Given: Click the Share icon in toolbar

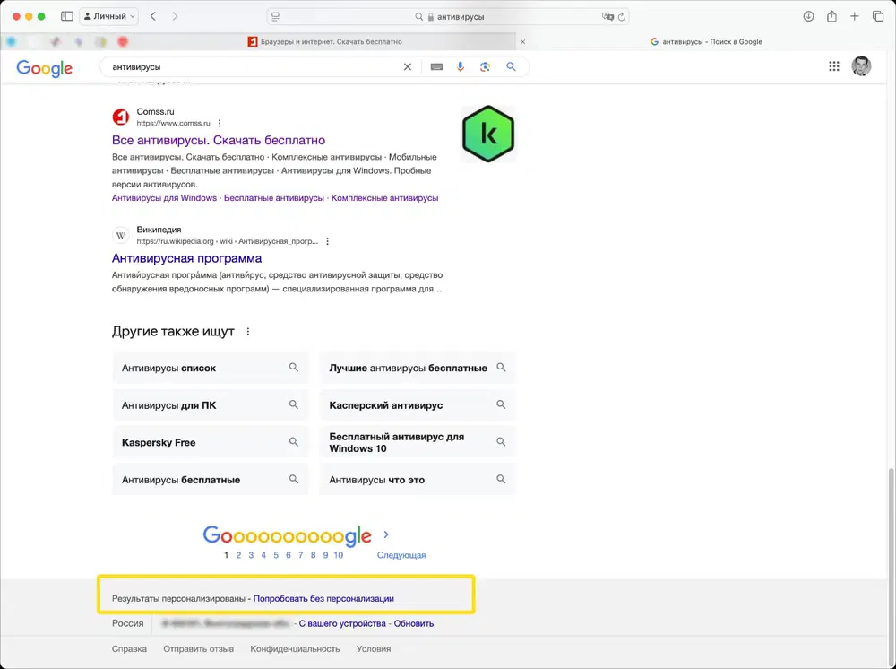Looking at the screenshot, I should (831, 16).
